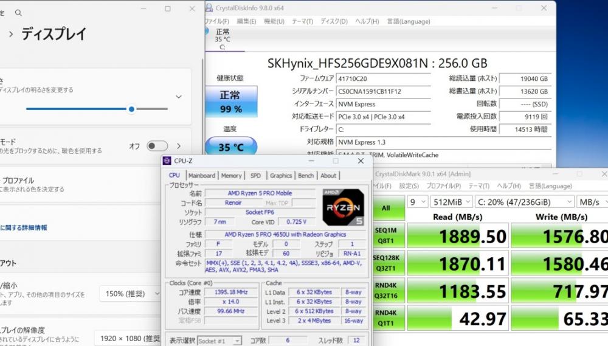The height and width of the screenshot is (346, 608).
Task: Open the drive C: 20% selection dropdown
Action: 525,202
